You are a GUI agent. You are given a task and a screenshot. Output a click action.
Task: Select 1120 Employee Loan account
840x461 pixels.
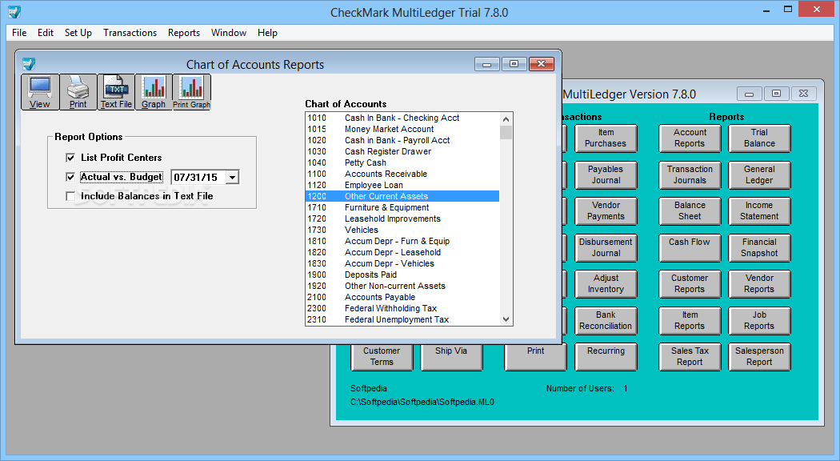pyautogui.click(x=402, y=186)
